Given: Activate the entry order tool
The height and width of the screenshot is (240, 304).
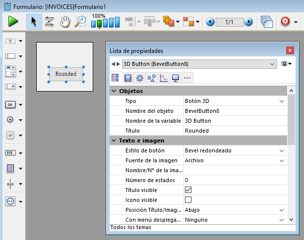Looking at the screenshot, I should (49, 22).
